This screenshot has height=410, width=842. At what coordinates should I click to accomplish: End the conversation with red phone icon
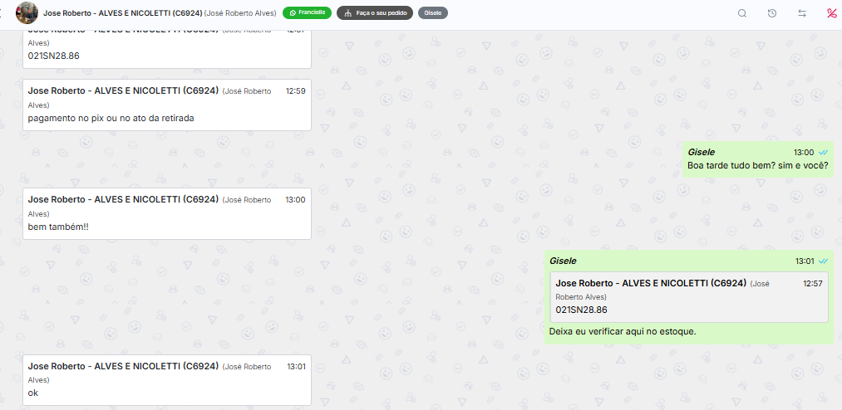(832, 13)
